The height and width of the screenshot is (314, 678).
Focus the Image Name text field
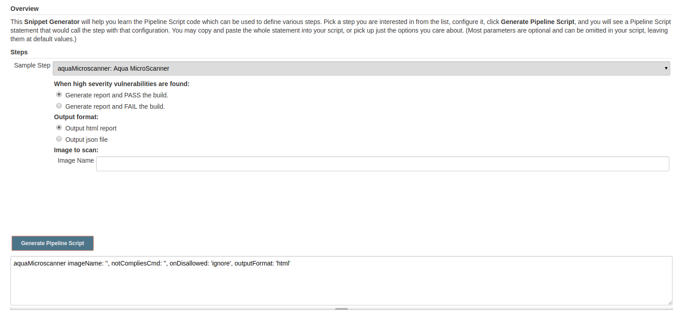click(383, 164)
